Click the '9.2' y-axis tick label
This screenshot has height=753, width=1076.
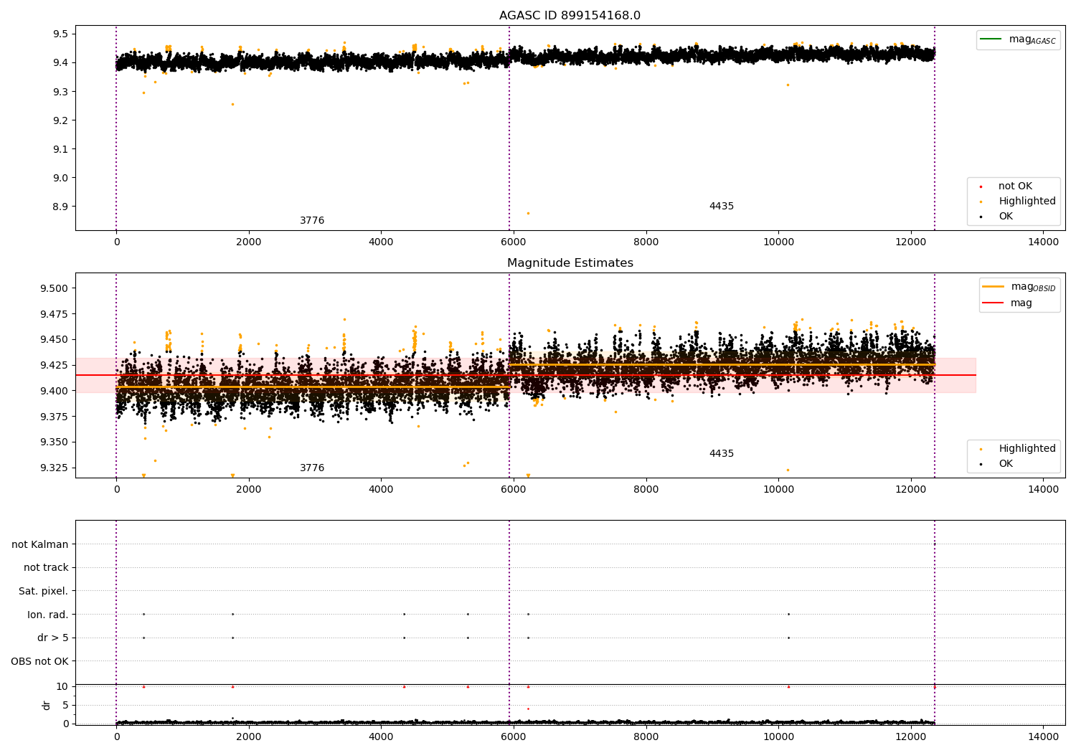point(60,120)
